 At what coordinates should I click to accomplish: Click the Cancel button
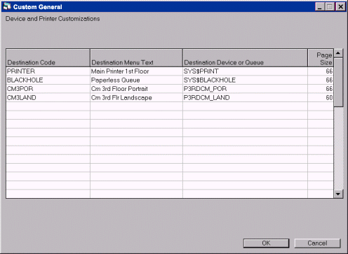click(x=317, y=244)
